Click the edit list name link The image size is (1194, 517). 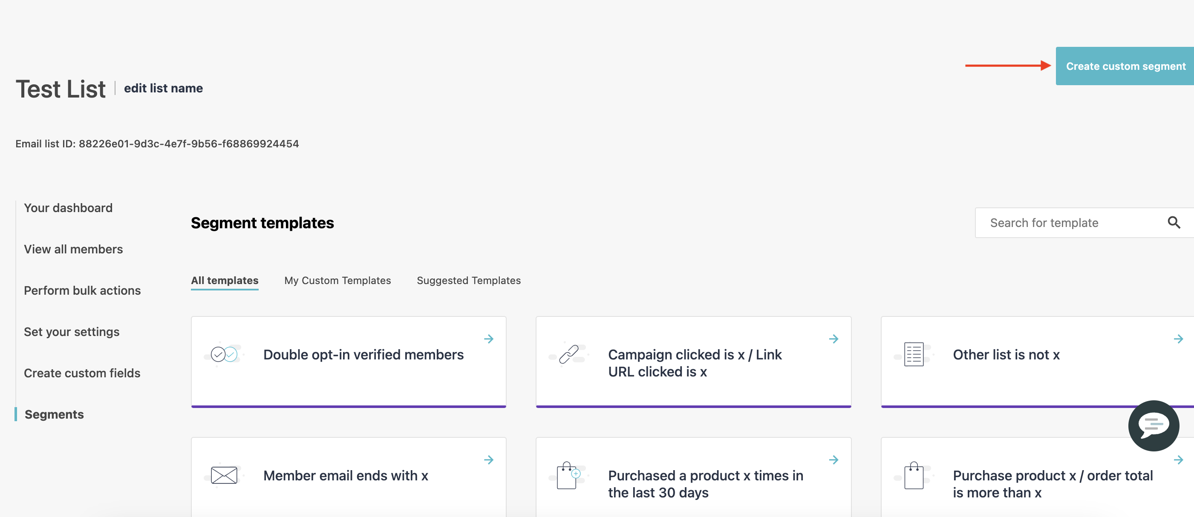[x=163, y=88]
